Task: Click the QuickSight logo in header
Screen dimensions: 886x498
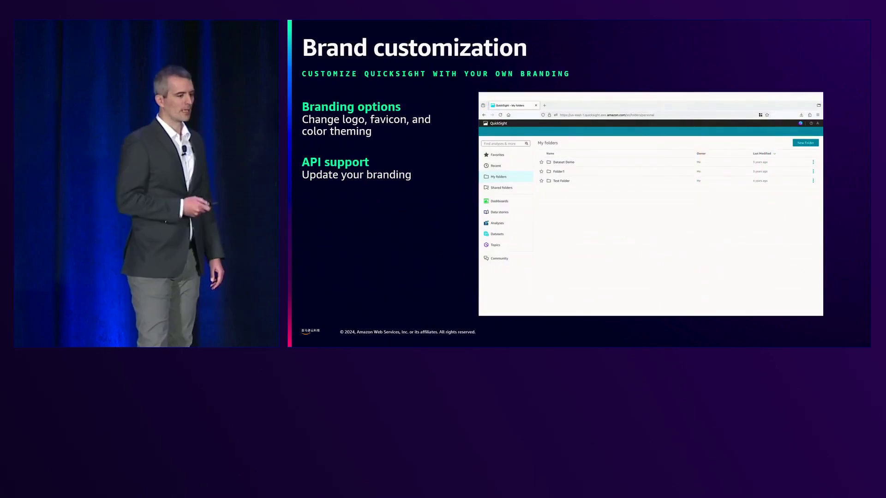Action: (x=495, y=124)
